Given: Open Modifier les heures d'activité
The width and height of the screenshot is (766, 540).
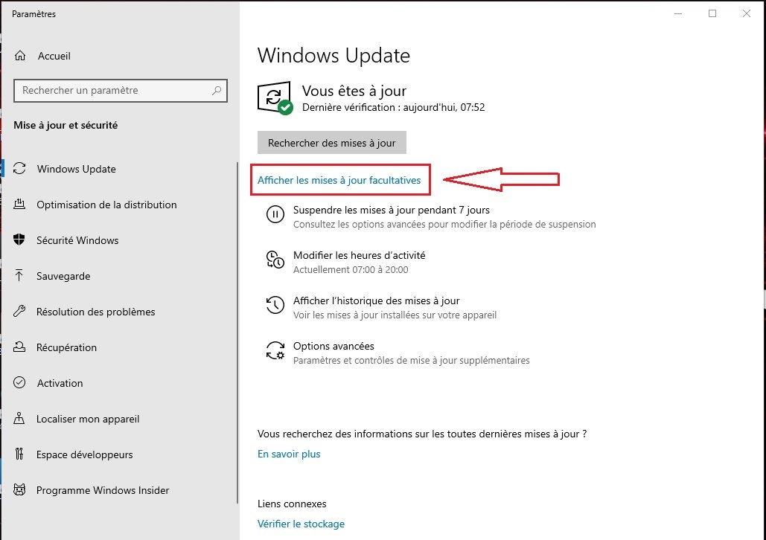Looking at the screenshot, I should 359,255.
